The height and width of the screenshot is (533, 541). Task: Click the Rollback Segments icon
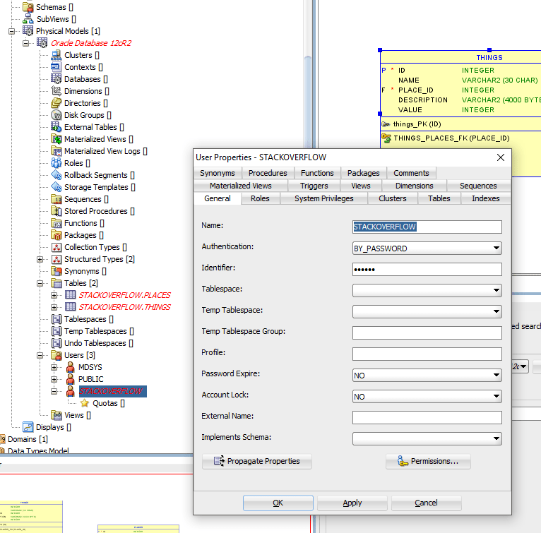[x=57, y=175]
